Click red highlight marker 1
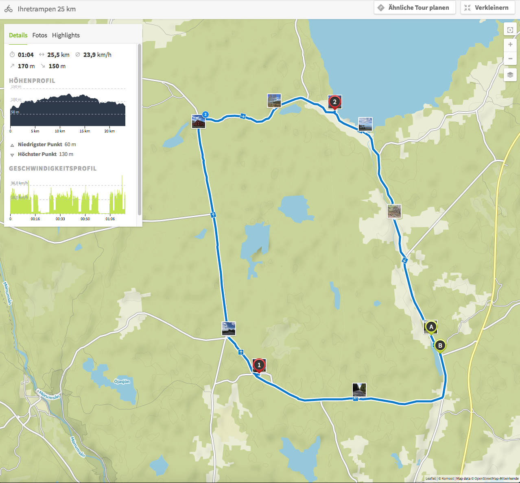The height and width of the screenshot is (483, 520). coord(259,365)
